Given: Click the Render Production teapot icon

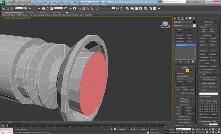Looking at the screenshot, I should (x=159, y=8).
